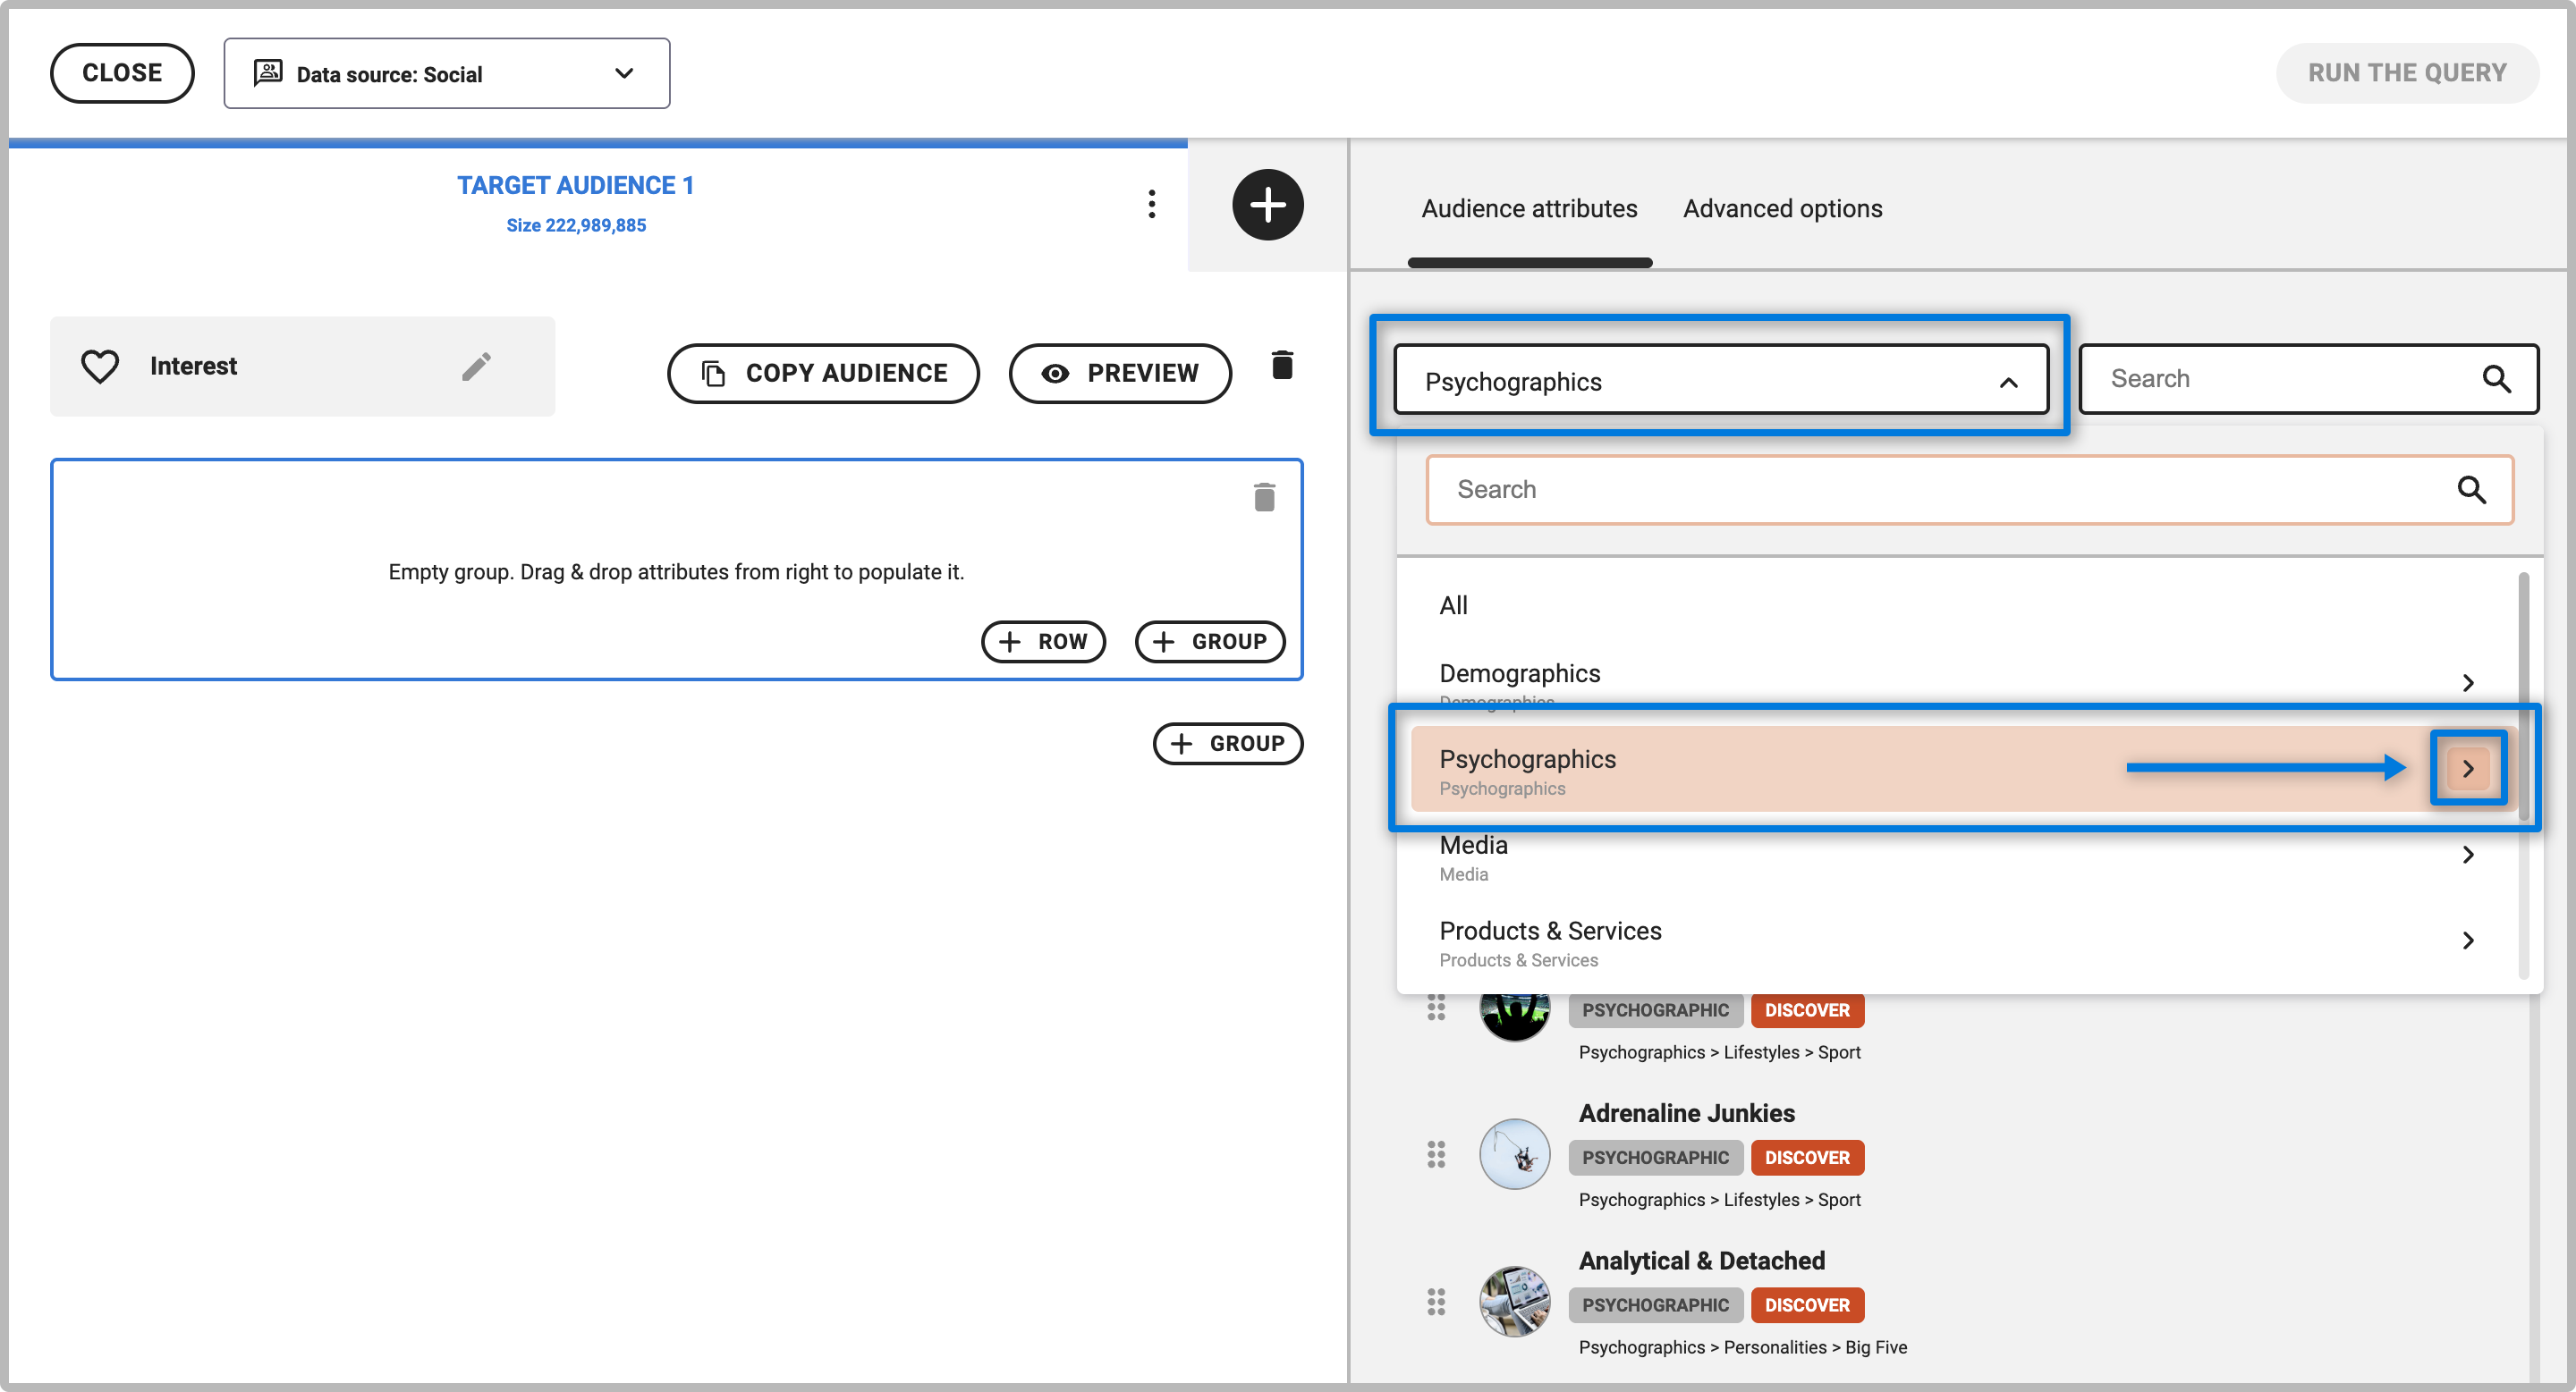Grab drag handle beside Adrenaline Junkies
Image resolution: width=2576 pixels, height=1392 pixels.
coord(1436,1154)
